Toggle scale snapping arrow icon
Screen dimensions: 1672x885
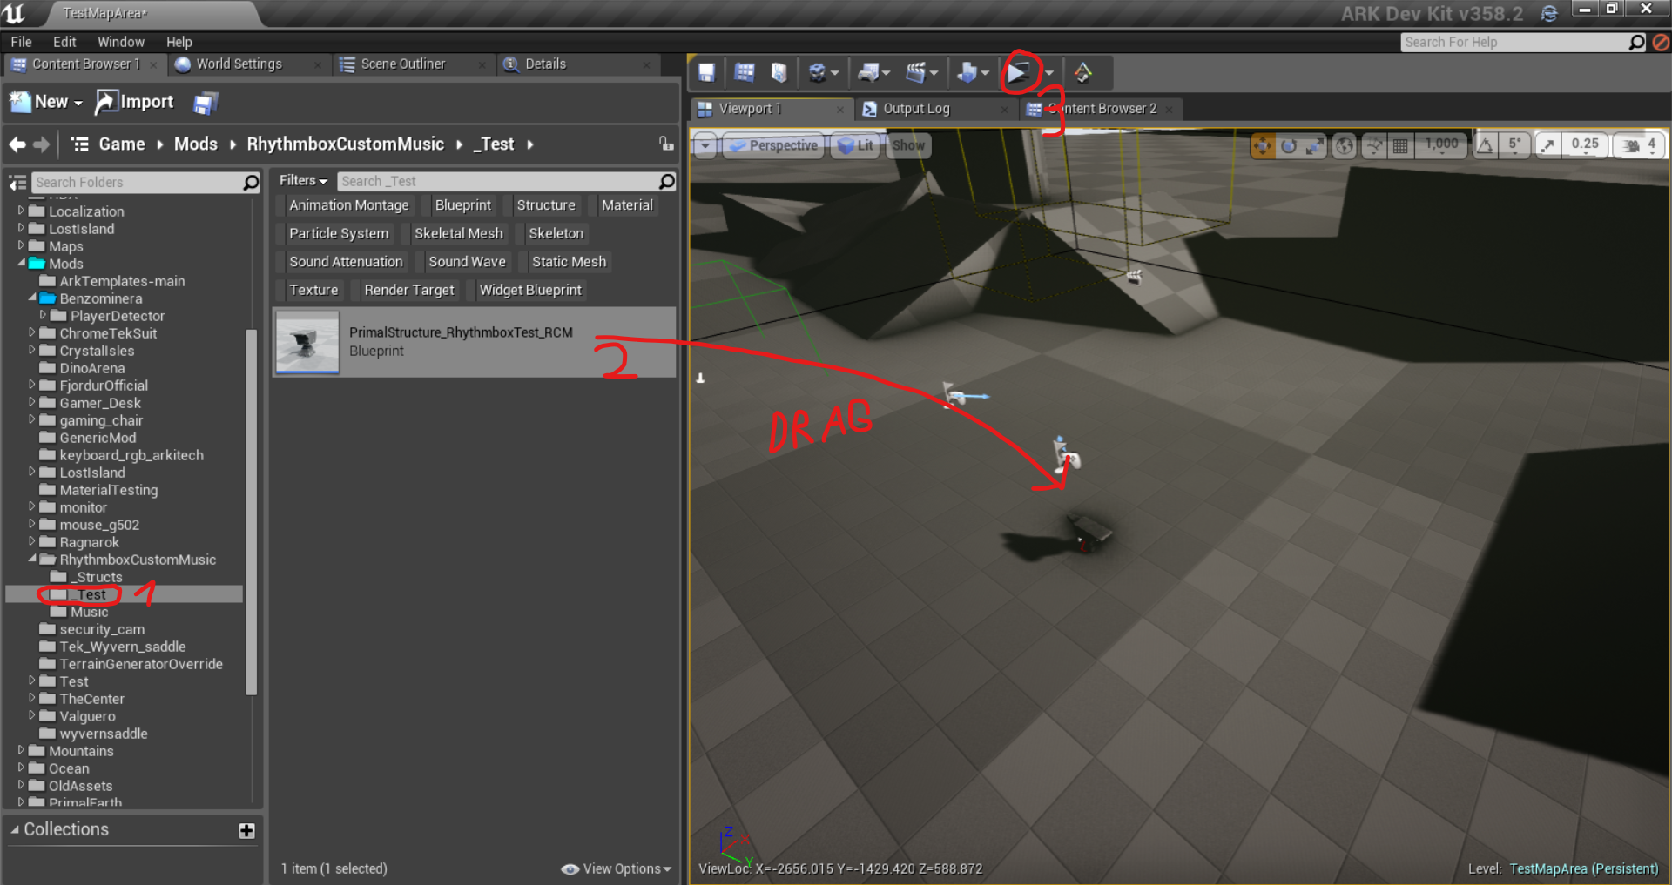[x=1547, y=145]
